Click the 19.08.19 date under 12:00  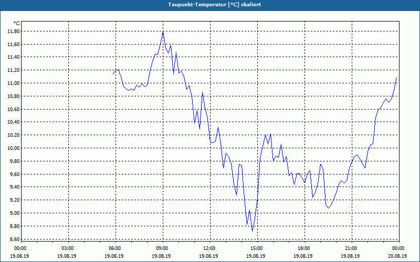pos(208,256)
